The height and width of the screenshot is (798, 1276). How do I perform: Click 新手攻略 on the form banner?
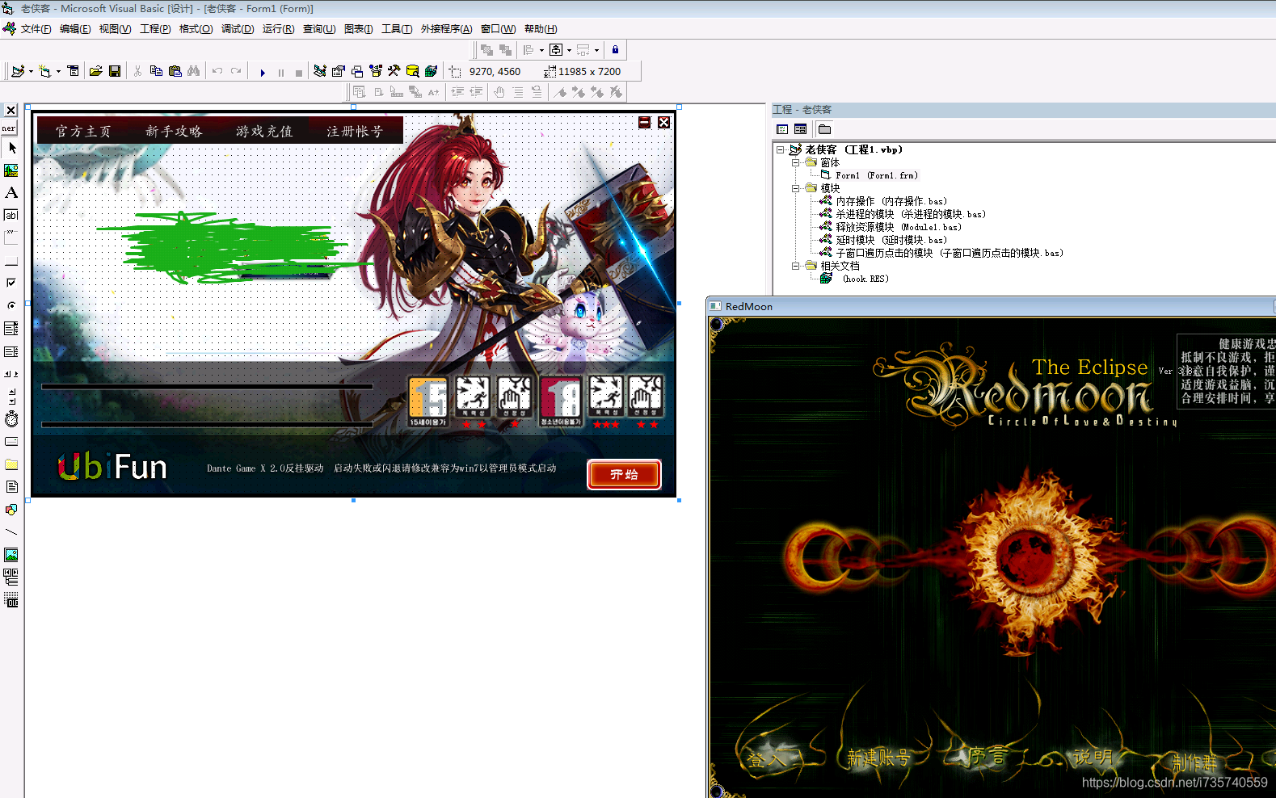174,131
